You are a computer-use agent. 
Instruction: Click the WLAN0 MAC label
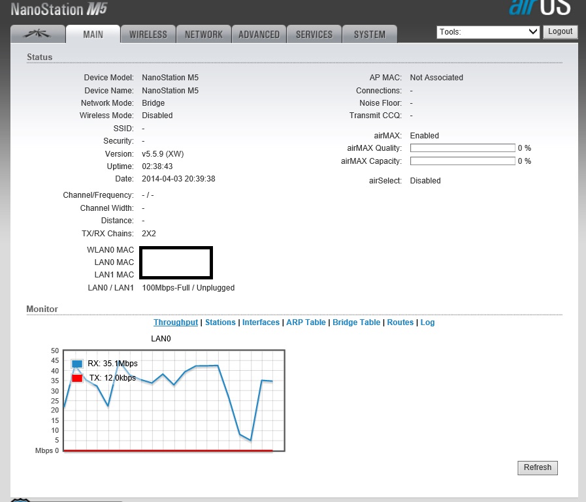[110, 250]
